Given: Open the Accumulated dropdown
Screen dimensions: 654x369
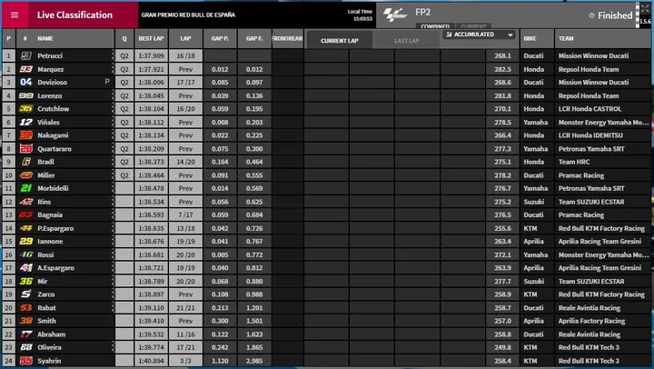Looking at the screenshot, I should (x=479, y=35).
